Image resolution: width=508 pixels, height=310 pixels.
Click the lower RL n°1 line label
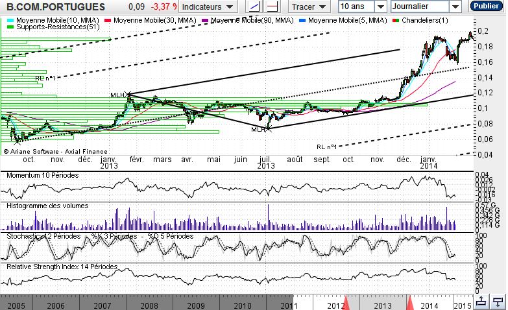326,147
